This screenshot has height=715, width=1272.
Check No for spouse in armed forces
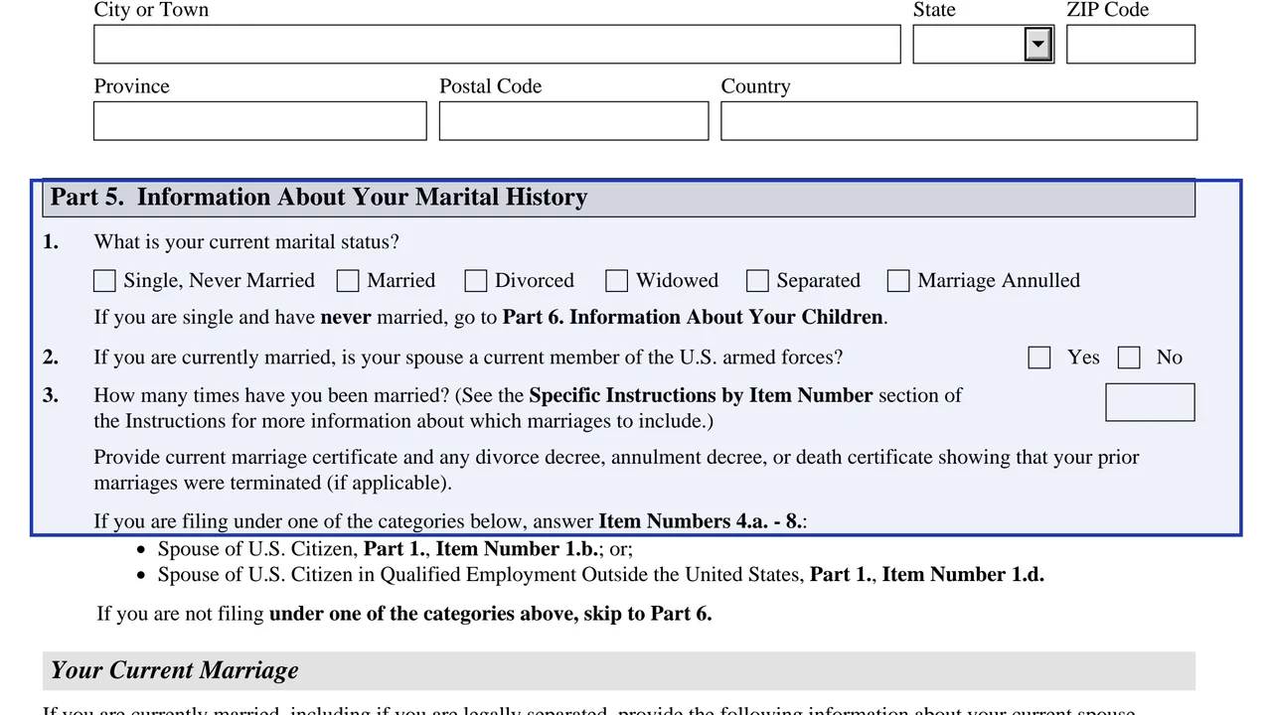[1129, 357]
